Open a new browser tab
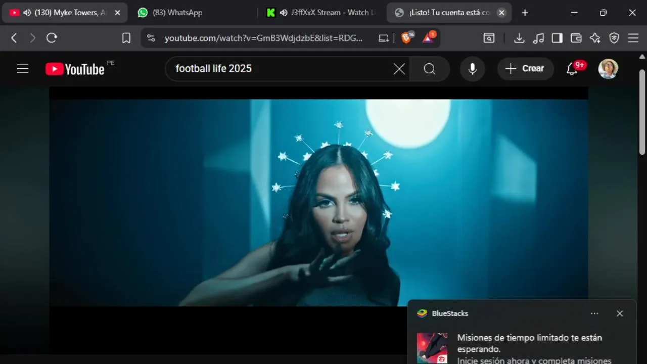Screen dimensions: 647x364 coord(525,13)
